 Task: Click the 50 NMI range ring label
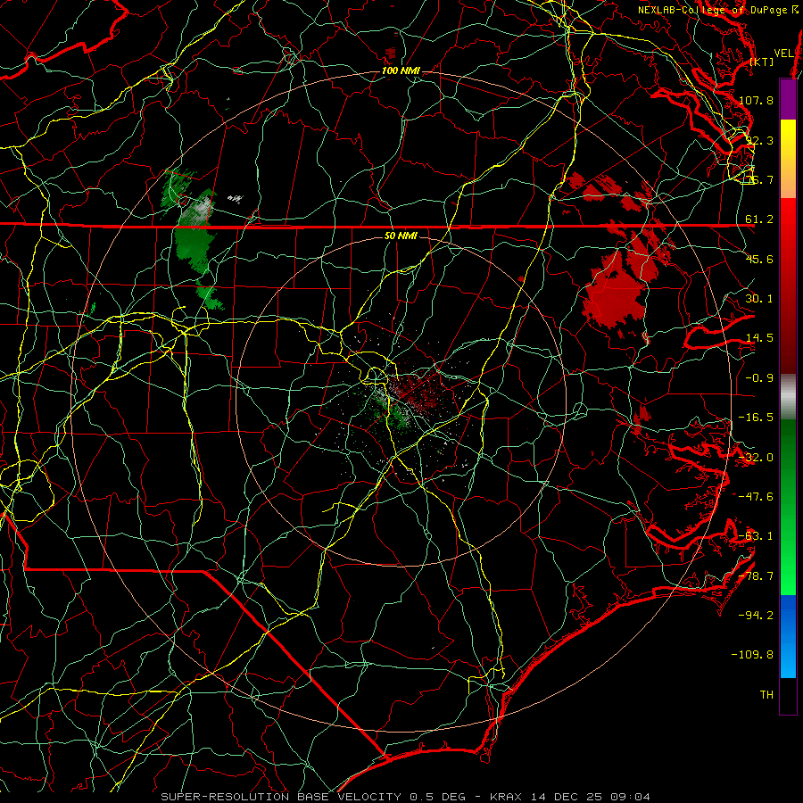pos(401,236)
